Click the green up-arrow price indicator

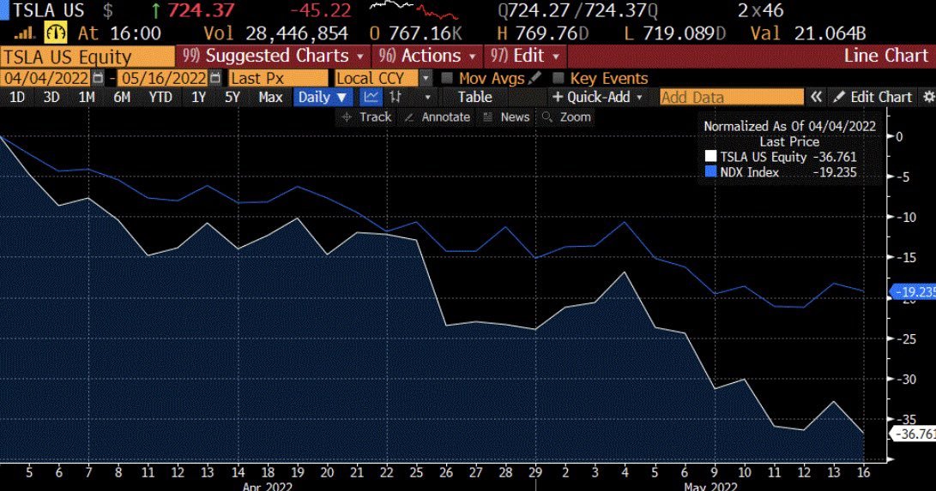pos(156,11)
